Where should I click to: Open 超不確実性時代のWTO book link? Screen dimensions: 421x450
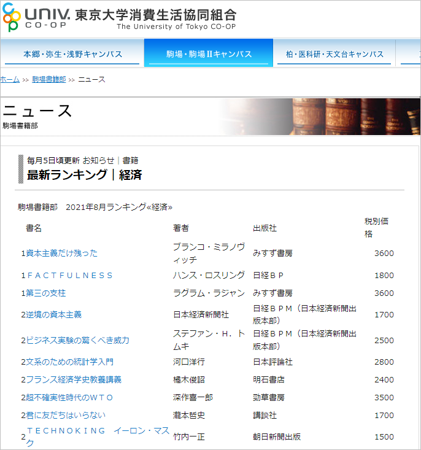69,397
